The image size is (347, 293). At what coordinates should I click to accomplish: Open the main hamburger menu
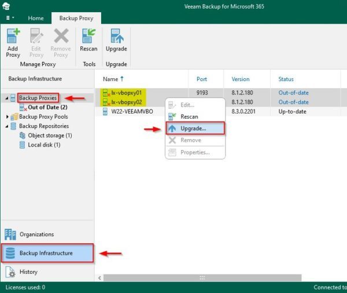click(9, 18)
